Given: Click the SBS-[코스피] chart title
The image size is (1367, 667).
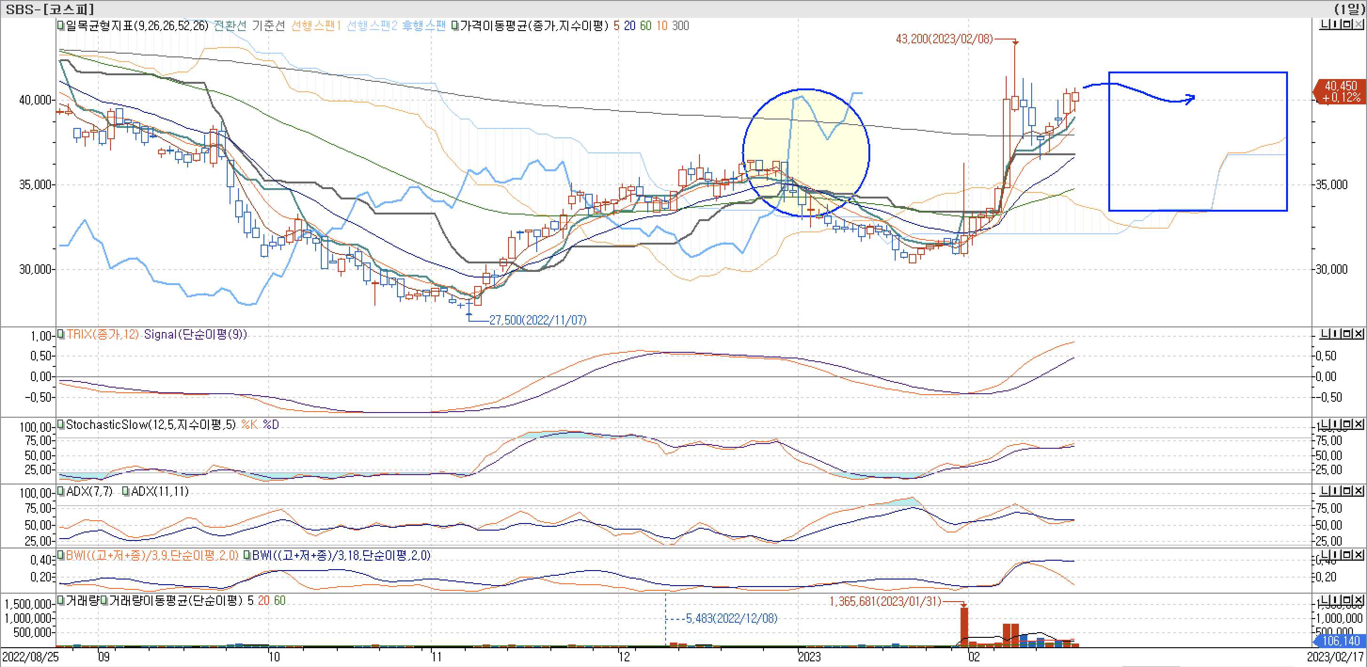Looking at the screenshot, I should (50, 9).
